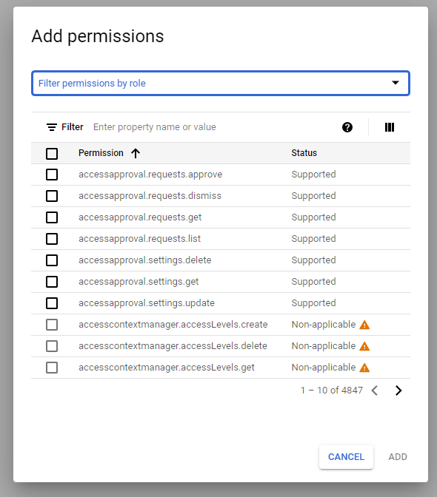Toggle Permission column sort arrow
437x497 pixels.
tap(136, 153)
